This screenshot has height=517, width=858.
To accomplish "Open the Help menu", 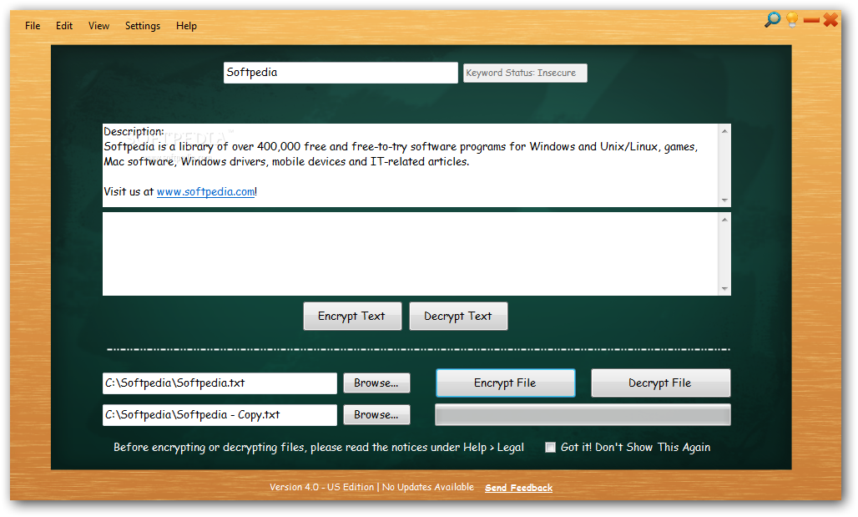I will [186, 26].
